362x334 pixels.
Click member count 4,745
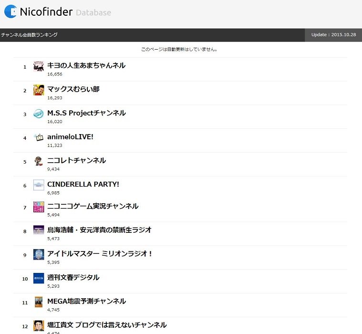point(53,310)
